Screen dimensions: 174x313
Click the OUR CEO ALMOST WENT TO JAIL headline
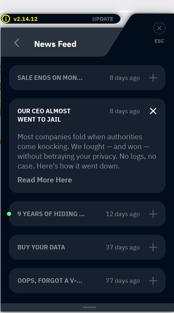(44, 115)
